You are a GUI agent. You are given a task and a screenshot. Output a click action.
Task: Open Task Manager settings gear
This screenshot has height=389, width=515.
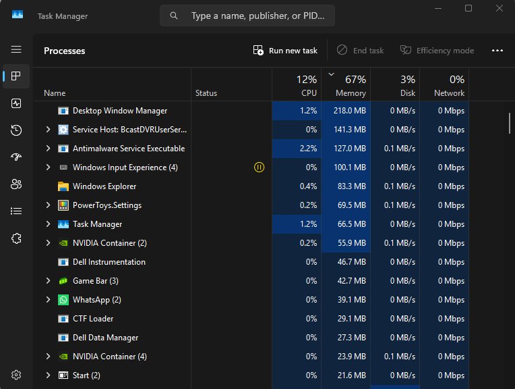click(16, 375)
